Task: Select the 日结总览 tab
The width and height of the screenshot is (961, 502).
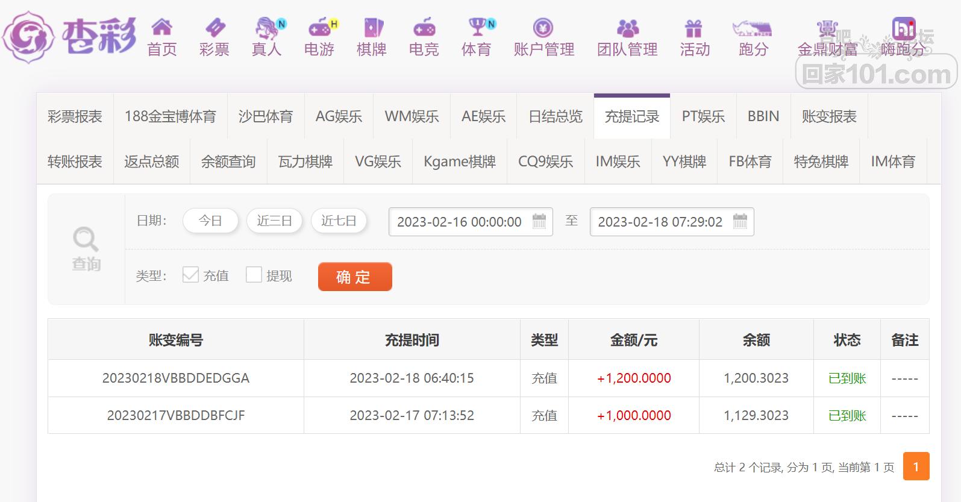Action: click(556, 116)
